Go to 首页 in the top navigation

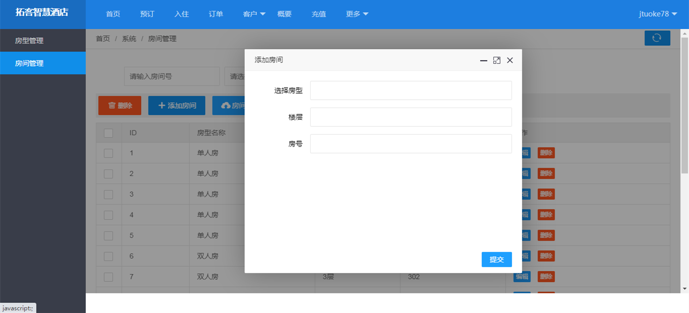click(113, 14)
